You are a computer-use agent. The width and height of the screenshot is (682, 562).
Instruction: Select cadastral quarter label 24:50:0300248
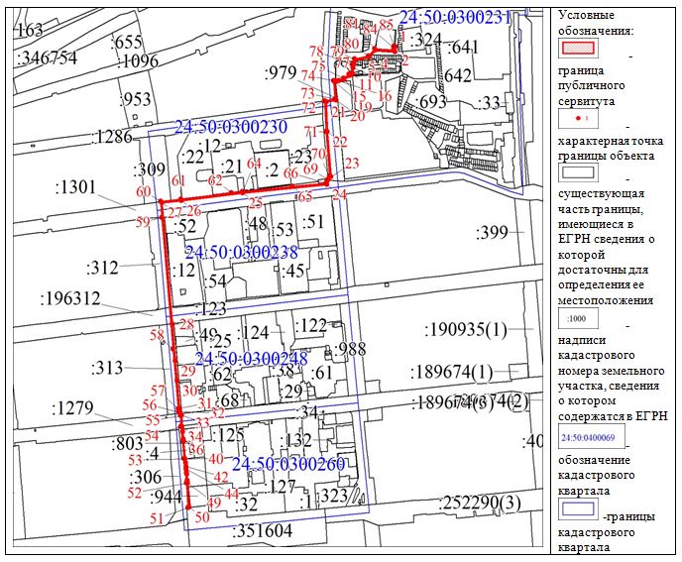point(251,358)
